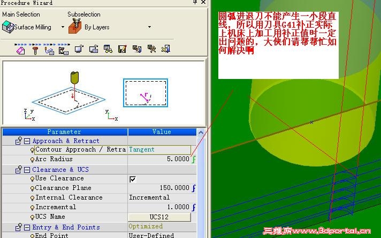Select the End Point parameter label
Image resolution: width=381 pixels, height=238 pixels.
point(52,235)
